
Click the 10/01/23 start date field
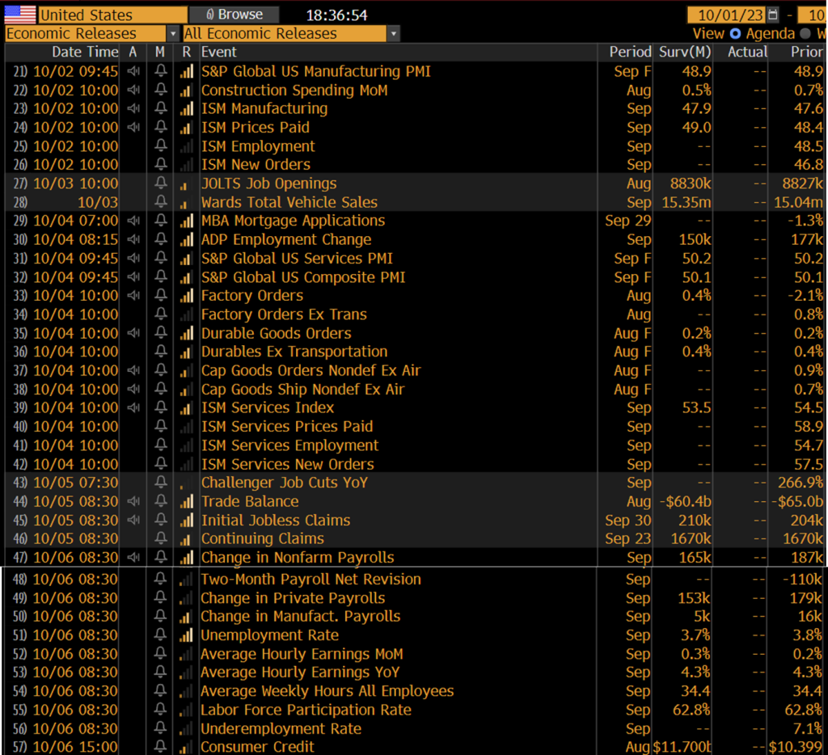pos(727,15)
